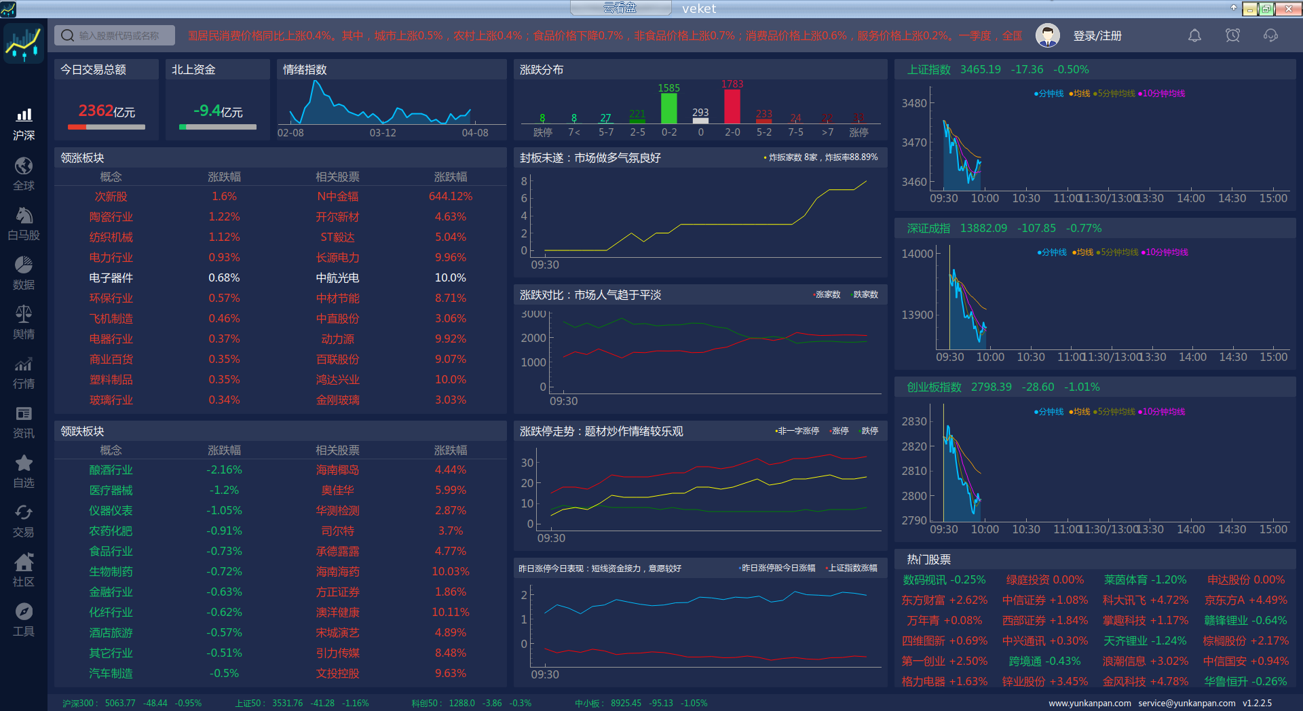The height and width of the screenshot is (711, 1303).
Task: Open the 舆情 sentiment section
Action: (24, 323)
